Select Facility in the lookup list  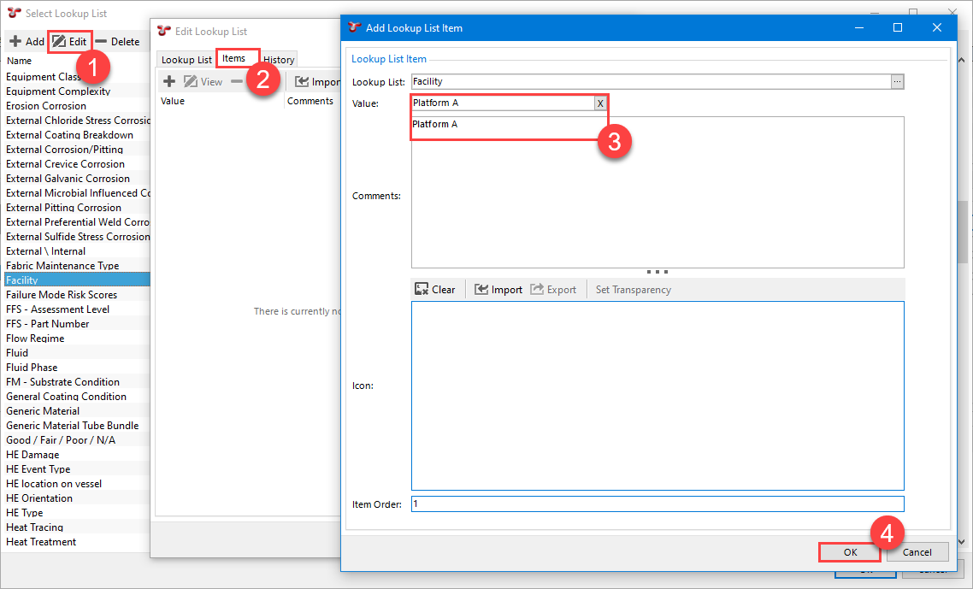click(x=77, y=280)
